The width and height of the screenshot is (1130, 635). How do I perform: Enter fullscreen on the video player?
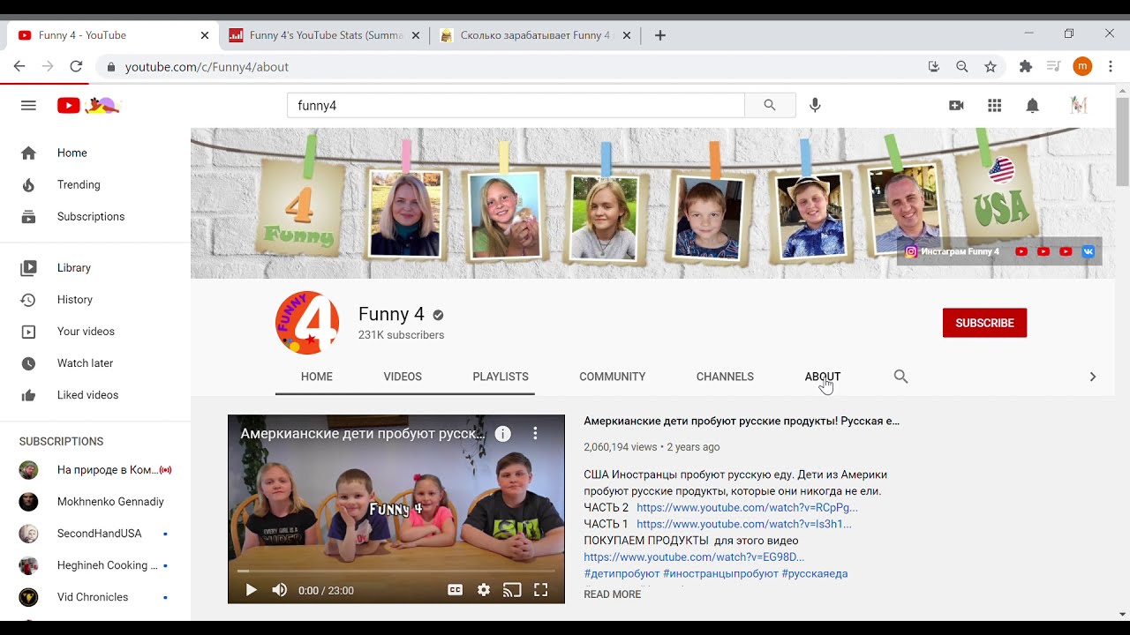tap(540, 590)
